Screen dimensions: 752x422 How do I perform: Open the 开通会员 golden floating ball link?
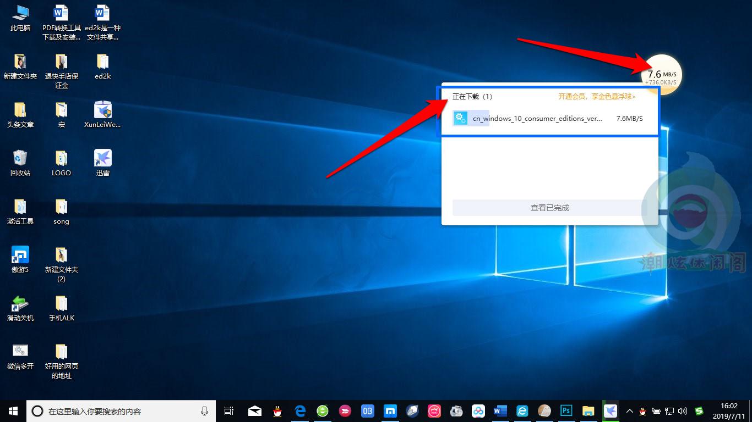pyautogui.click(x=597, y=97)
